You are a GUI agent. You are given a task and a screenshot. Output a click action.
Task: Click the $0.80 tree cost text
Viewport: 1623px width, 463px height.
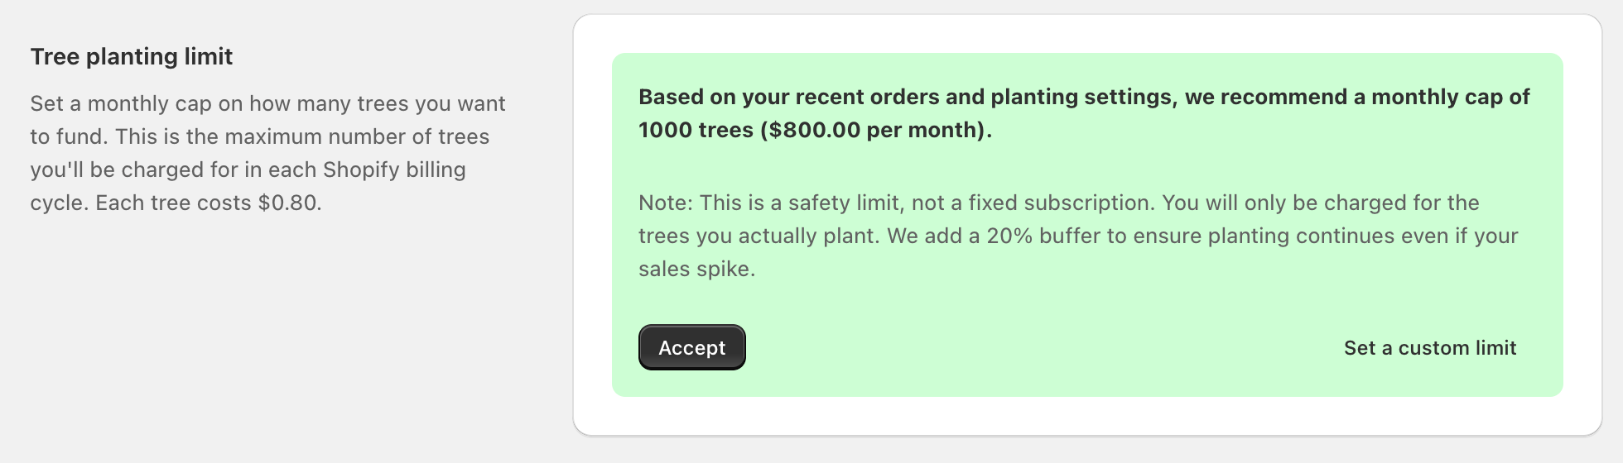[287, 203]
